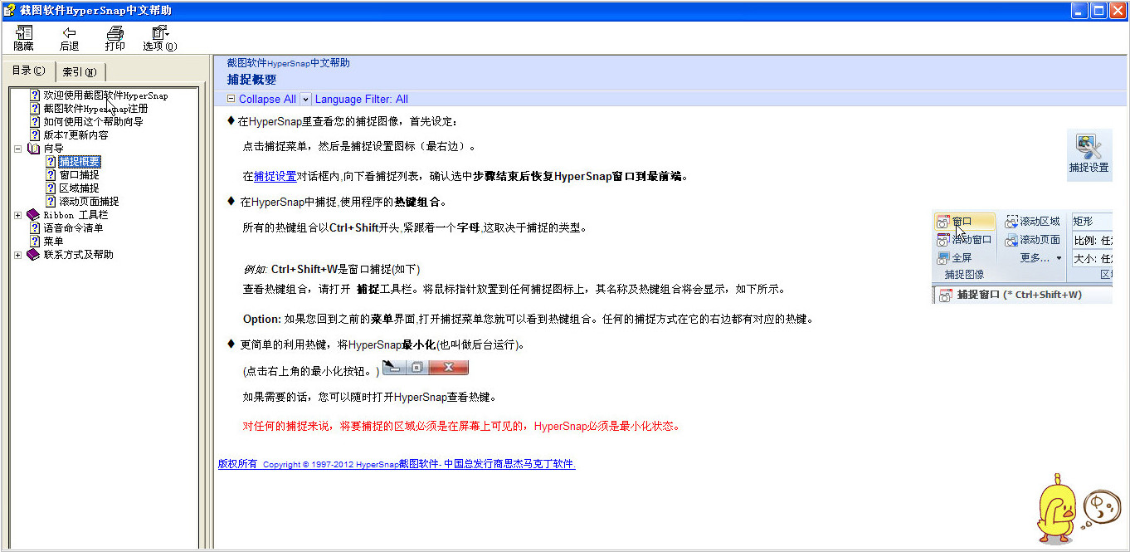Viewport: 1130px width, 552px height.
Task: Open dropdown arrow beside Collapse All
Action: (305, 99)
